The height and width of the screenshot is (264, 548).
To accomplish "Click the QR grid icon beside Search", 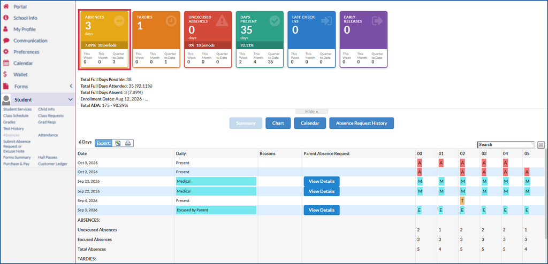I will pyautogui.click(x=541, y=145).
